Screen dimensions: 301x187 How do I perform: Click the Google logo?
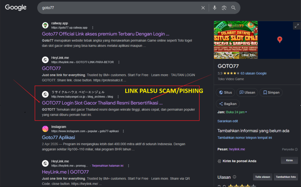(16, 7)
